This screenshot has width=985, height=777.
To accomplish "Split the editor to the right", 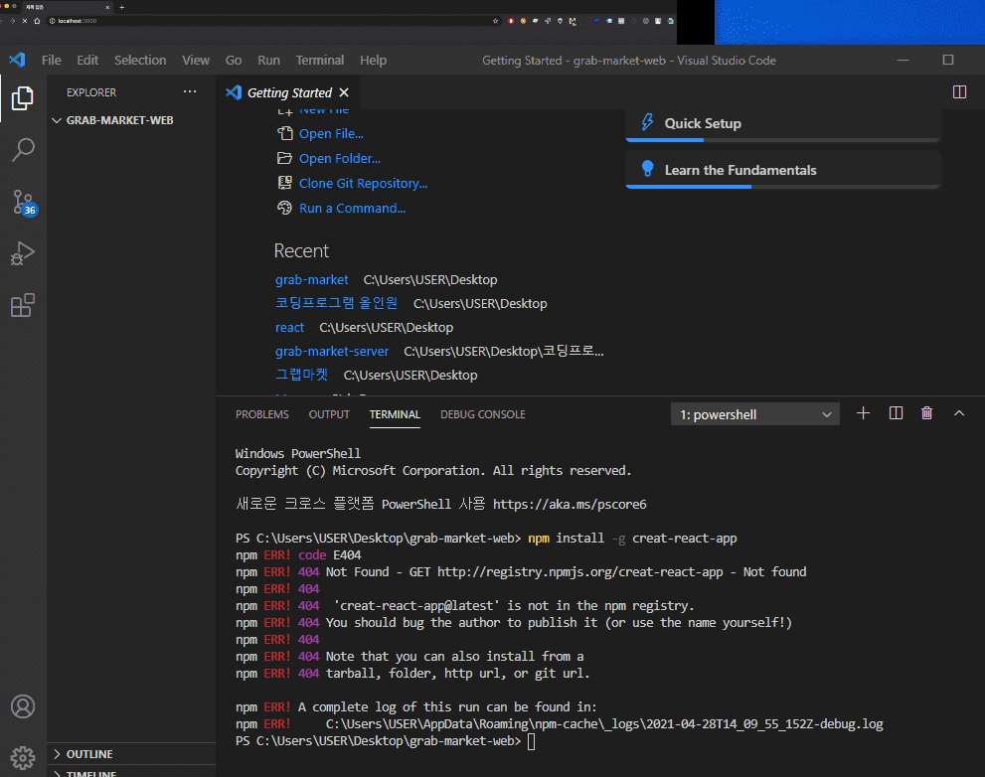I will [959, 92].
